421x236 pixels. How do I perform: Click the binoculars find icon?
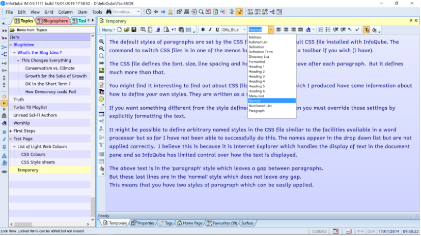tap(108, 12)
